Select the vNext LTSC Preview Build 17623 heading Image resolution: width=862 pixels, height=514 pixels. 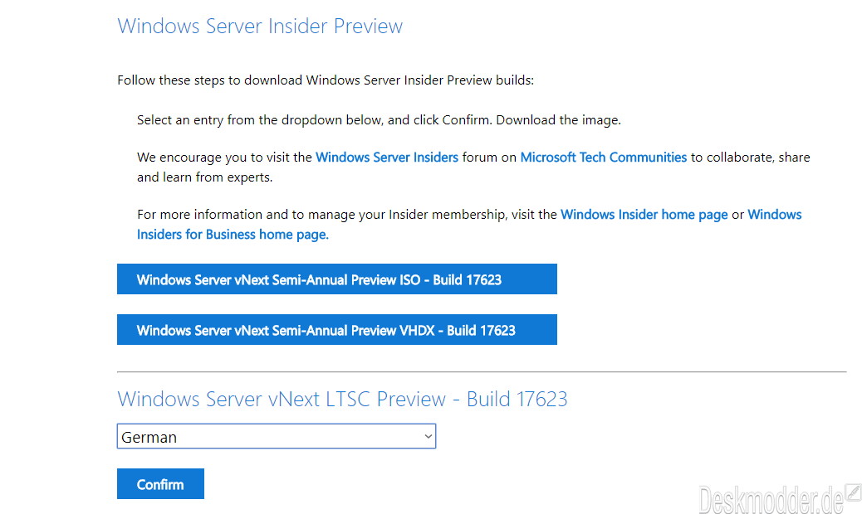pos(342,399)
